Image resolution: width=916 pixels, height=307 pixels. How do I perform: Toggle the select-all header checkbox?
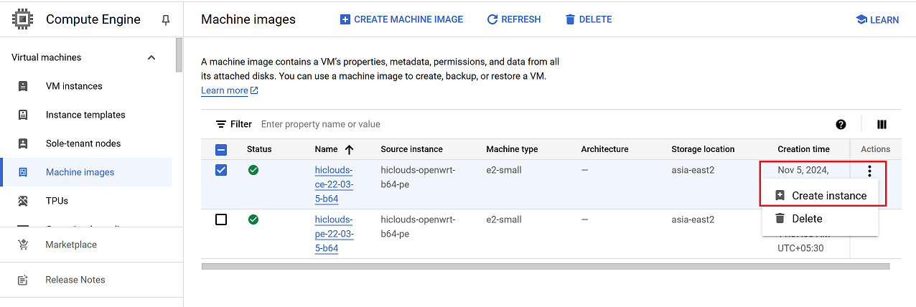(x=221, y=150)
